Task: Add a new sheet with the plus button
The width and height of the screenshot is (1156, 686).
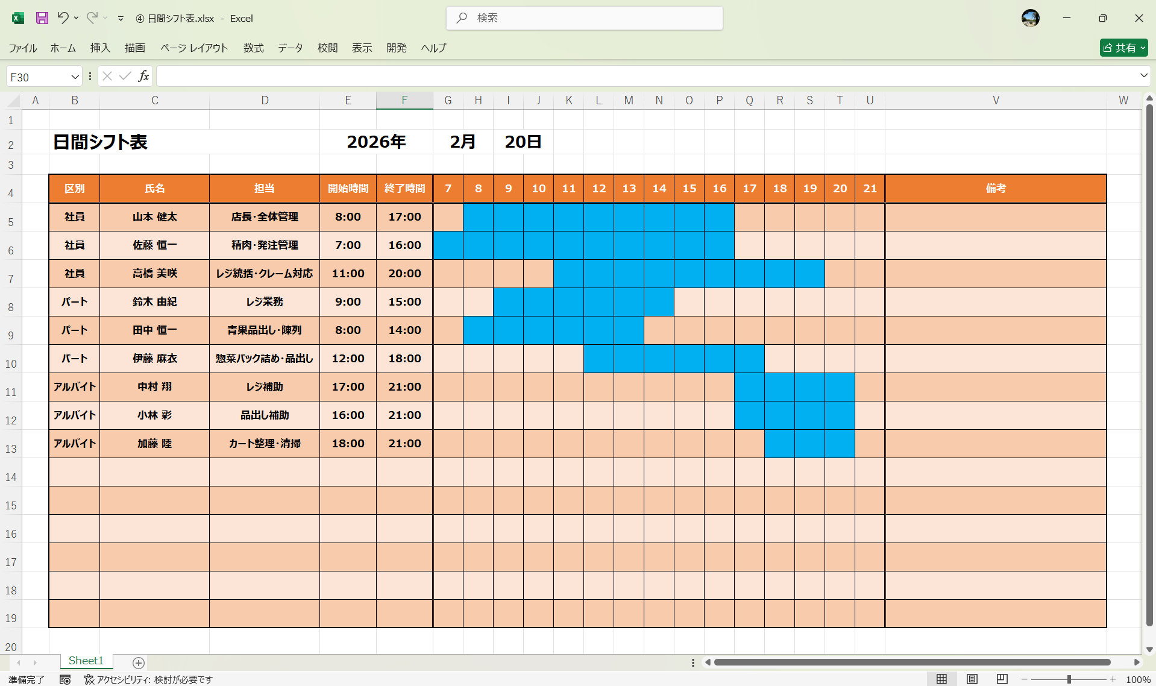Action: (138, 662)
